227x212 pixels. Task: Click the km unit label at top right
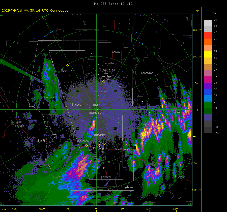coord(197,11)
